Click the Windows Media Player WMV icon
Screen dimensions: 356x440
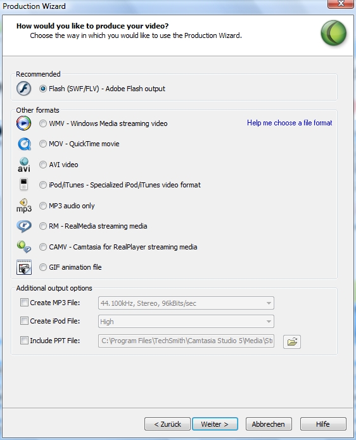click(x=24, y=123)
